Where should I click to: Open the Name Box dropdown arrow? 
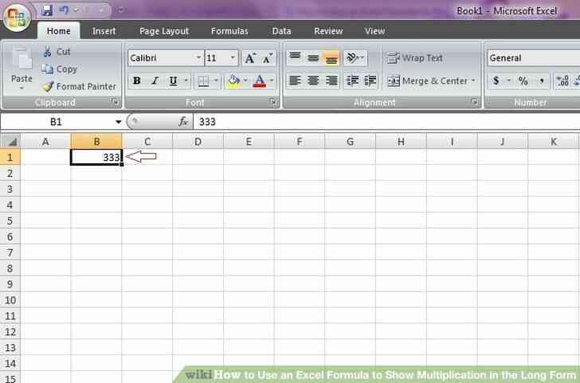click(x=119, y=122)
